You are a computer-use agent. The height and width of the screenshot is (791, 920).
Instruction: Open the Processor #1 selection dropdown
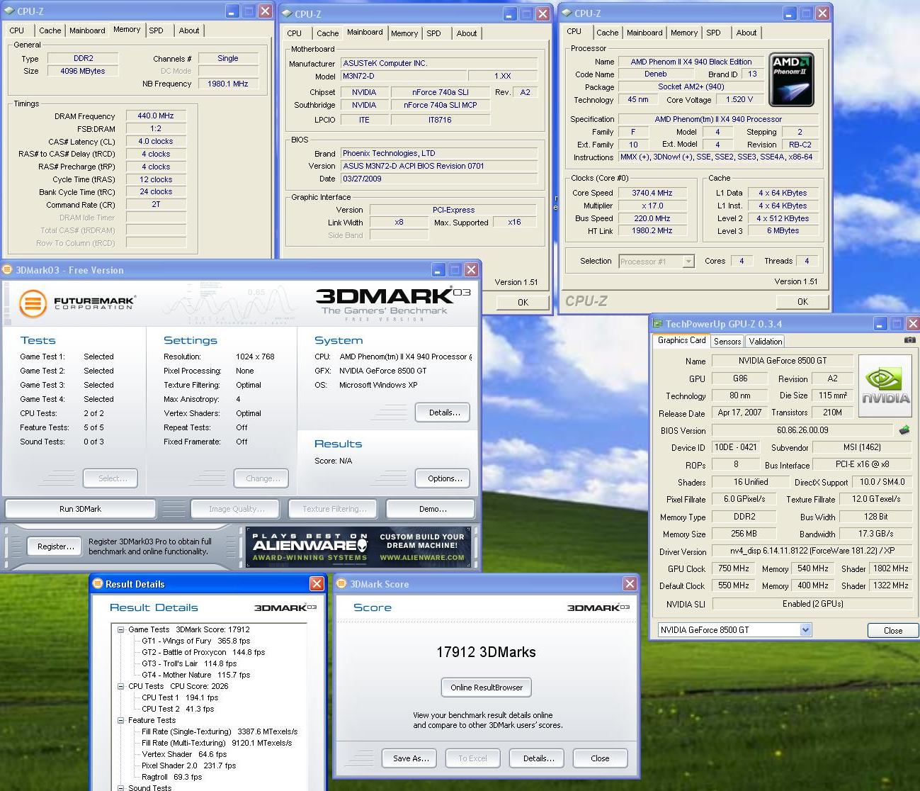[688, 262]
